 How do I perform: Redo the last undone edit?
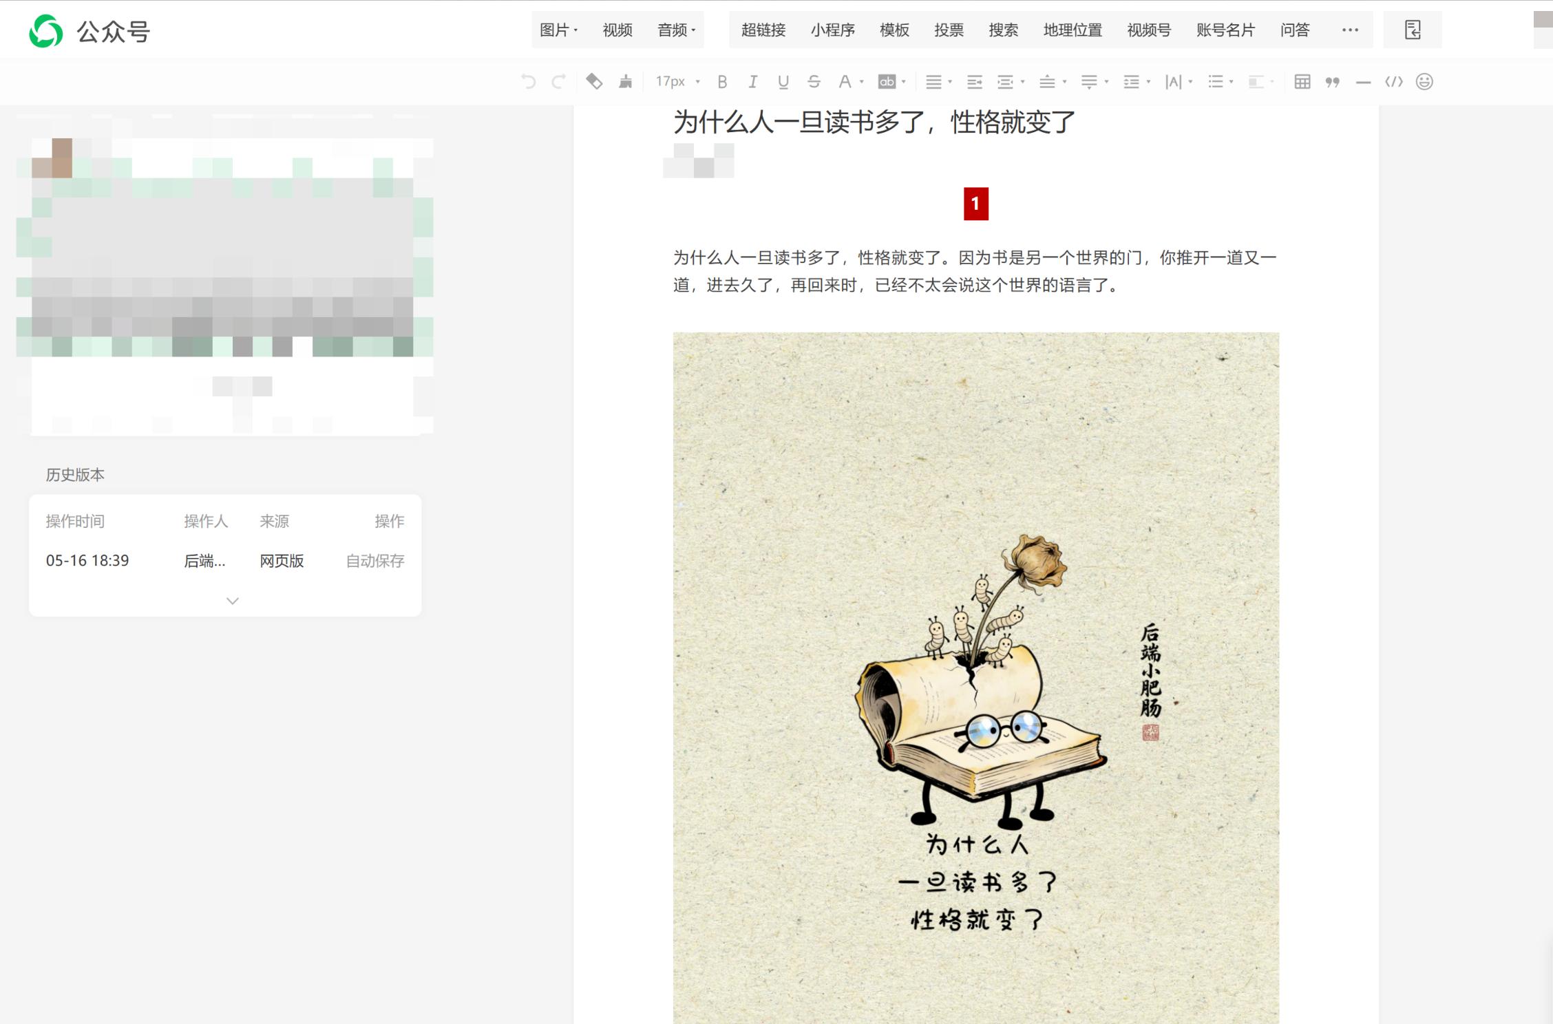[x=559, y=82]
